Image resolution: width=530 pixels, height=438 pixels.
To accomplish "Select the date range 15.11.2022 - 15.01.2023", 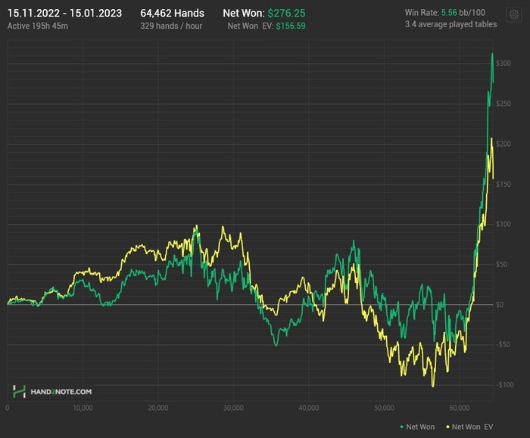I will (x=64, y=13).
